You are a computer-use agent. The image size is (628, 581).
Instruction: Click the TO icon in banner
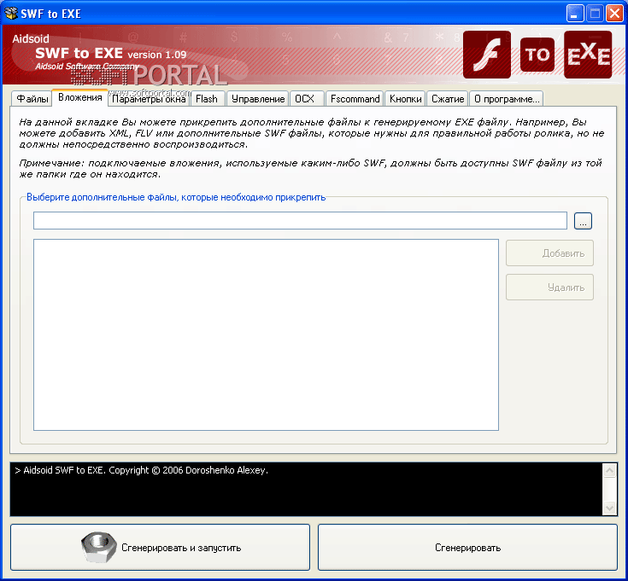tap(537, 55)
